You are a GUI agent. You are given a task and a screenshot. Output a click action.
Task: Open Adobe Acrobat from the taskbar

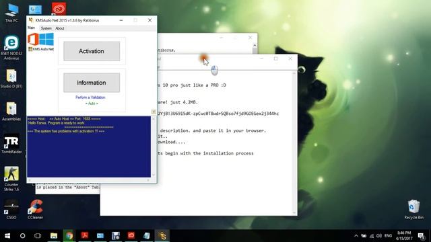[x=85, y=236]
